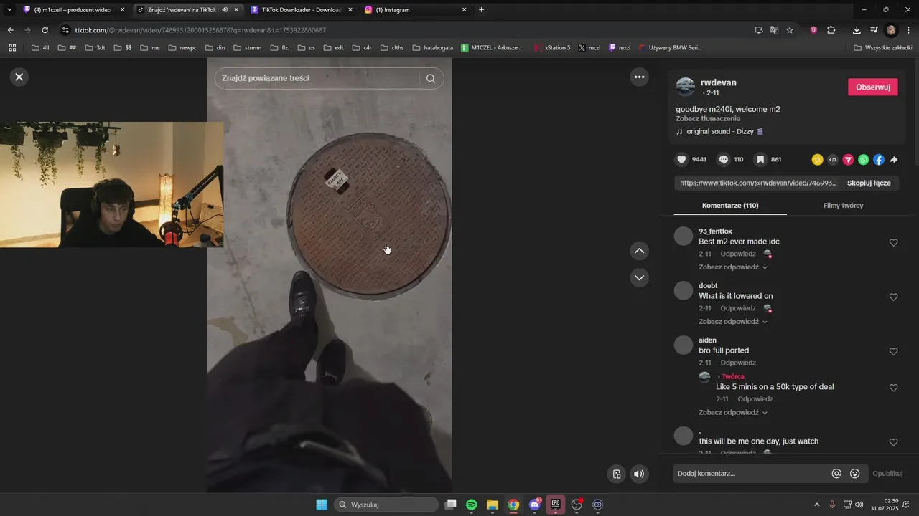
Task: Click Opublikuj to post comment
Action: pyautogui.click(x=887, y=474)
